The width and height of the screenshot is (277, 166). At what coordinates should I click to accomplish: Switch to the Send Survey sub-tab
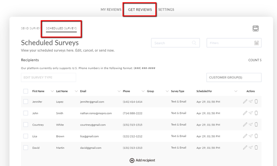pyautogui.click(x=31, y=28)
